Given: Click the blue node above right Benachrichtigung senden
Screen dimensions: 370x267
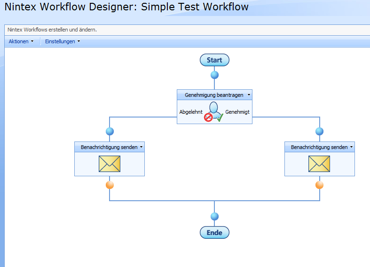Looking at the screenshot, I should click(319, 131).
